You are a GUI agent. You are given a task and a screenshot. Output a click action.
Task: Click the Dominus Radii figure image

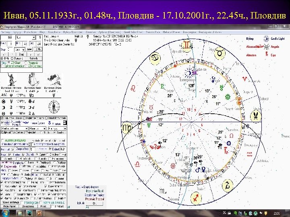(x=33, y=79)
